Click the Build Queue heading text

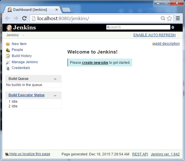[x=18, y=79]
